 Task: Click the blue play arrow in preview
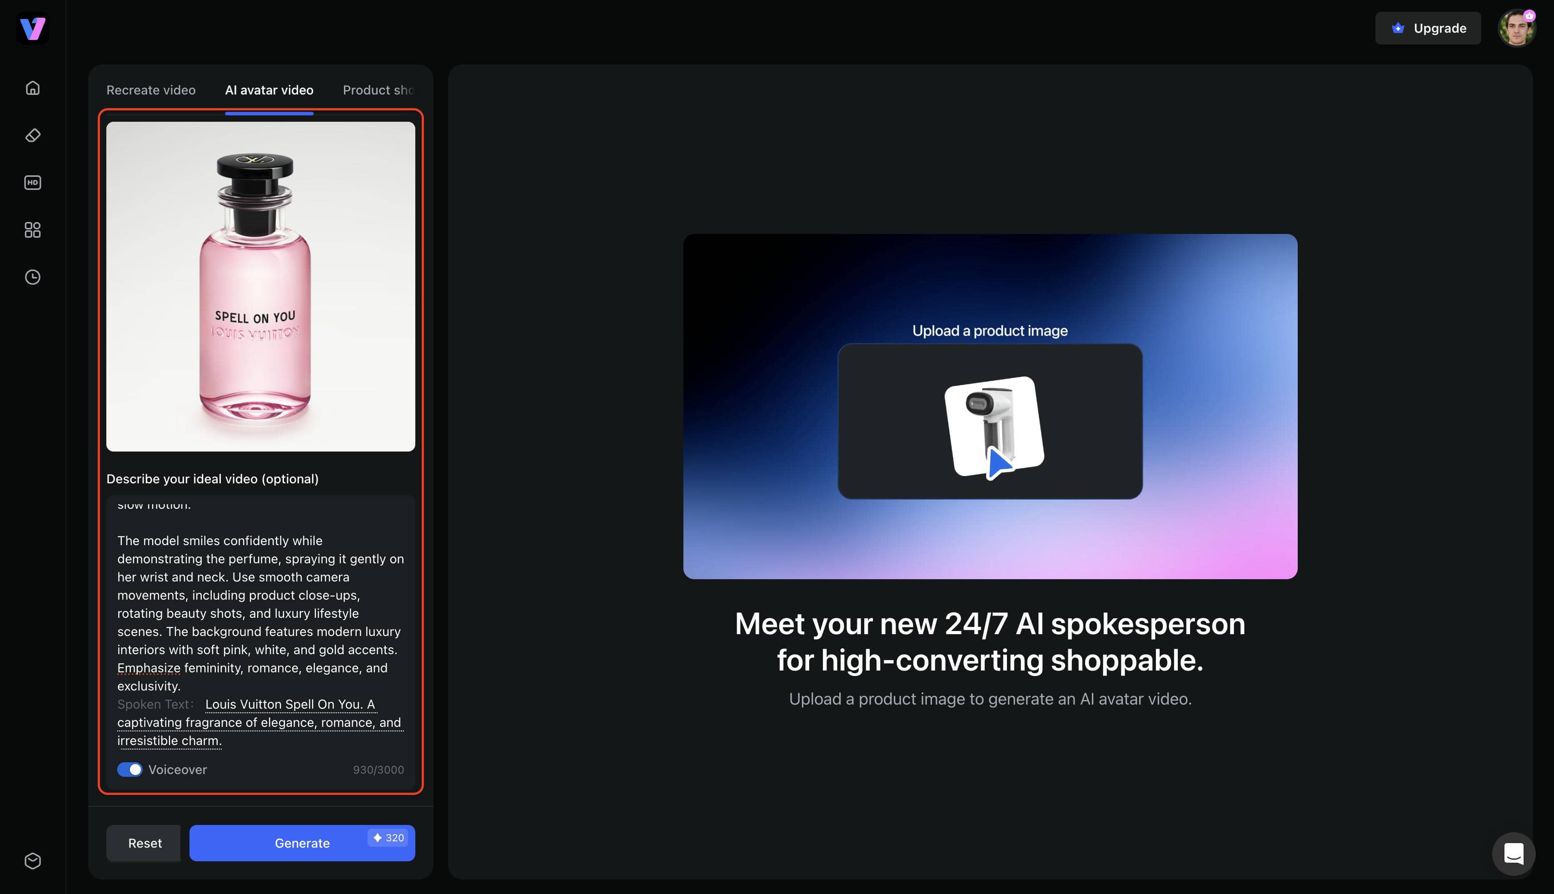999,463
